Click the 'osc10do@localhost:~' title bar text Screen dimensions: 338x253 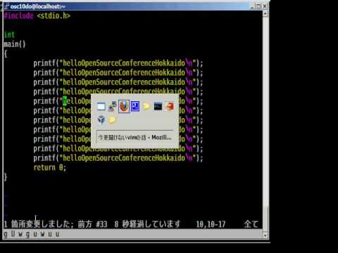tap(38, 6)
